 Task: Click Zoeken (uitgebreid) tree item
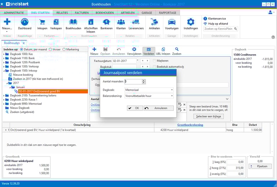coord(22,112)
